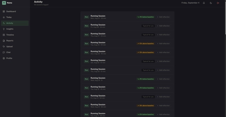This screenshot has height=117, width=226.
Task: Click the Run tag on Thu, Aug 27 session
Action: (x=86, y=35)
